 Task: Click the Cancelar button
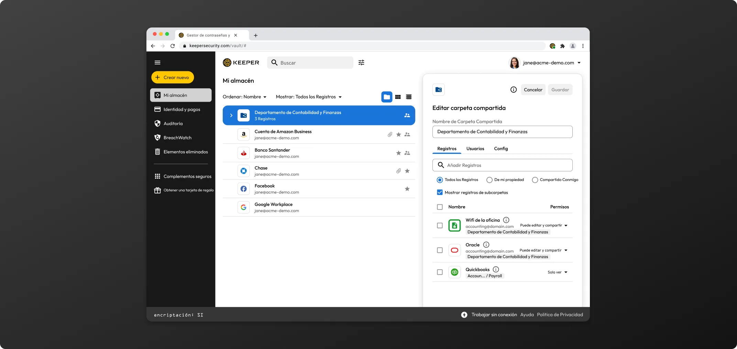click(533, 90)
